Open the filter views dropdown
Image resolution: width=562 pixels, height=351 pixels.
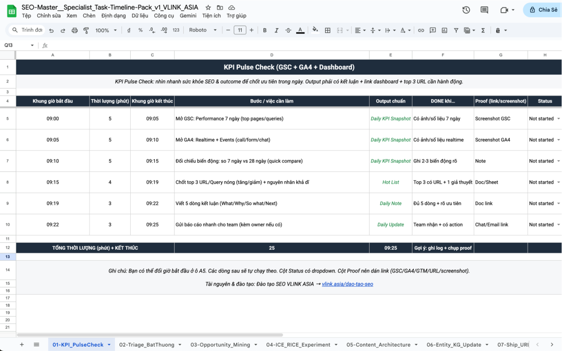pyautogui.click(x=469, y=30)
